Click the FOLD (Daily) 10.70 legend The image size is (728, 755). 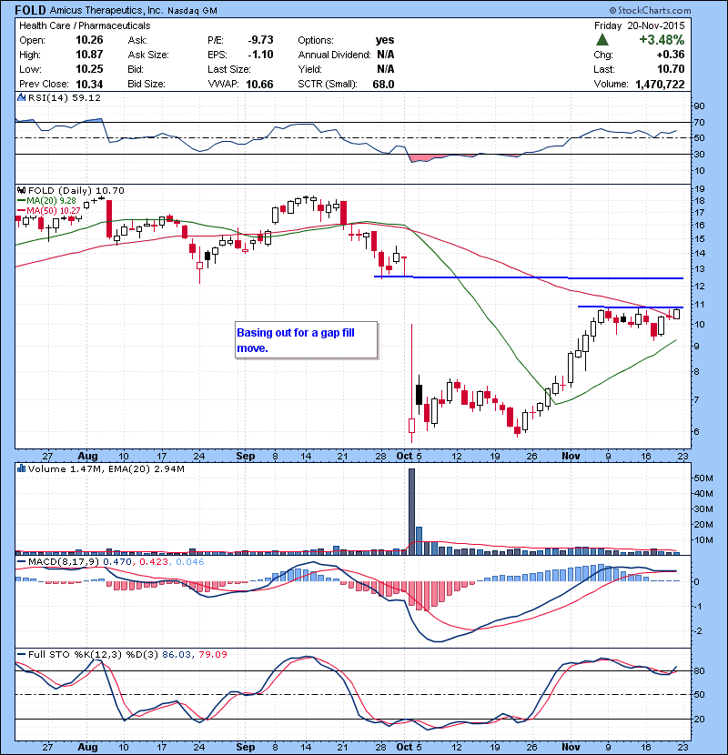(x=76, y=191)
